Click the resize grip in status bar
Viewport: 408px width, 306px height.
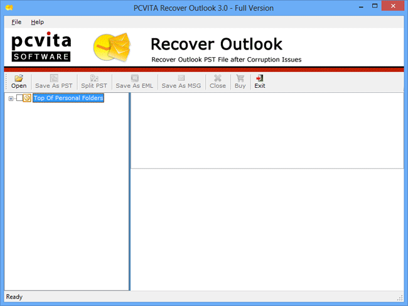coord(399,297)
